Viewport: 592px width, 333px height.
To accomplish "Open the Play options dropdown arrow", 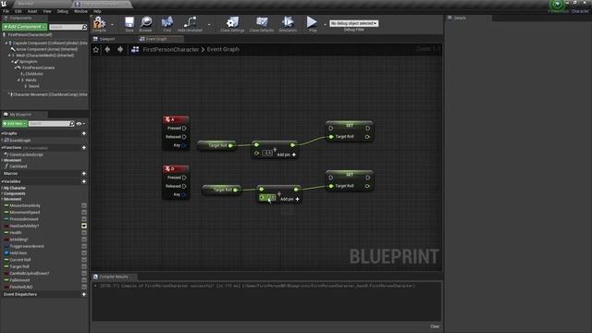I will 325,25.
